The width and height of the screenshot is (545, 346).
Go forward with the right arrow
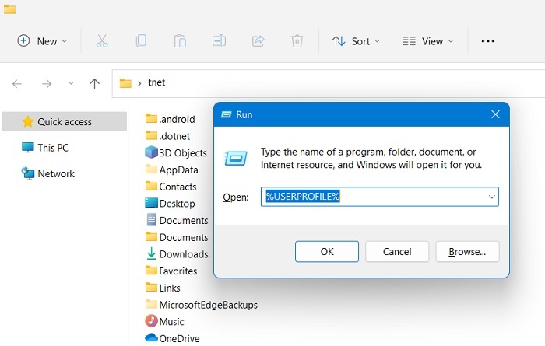click(47, 84)
